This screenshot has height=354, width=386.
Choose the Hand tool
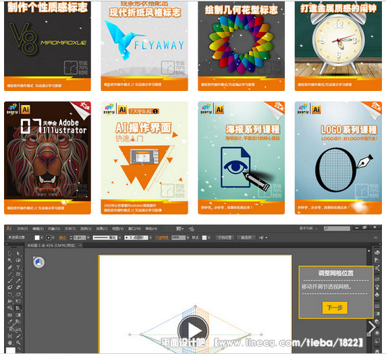click(x=10, y=342)
